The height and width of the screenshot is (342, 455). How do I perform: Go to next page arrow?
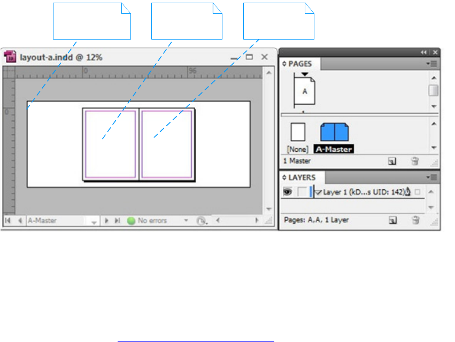coord(106,221)
